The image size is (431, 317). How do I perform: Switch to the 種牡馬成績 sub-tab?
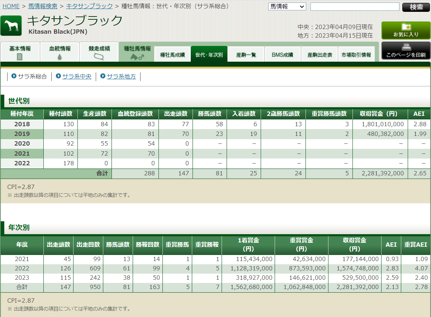click(172, 55)
